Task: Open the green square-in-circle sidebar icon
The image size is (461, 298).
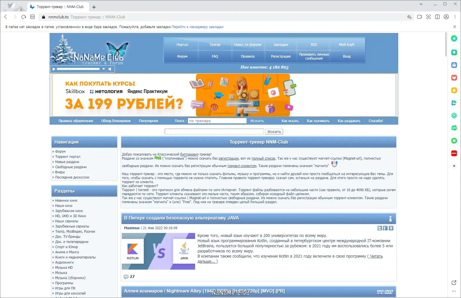Action: pyautogui.click(x=454, y=141)
